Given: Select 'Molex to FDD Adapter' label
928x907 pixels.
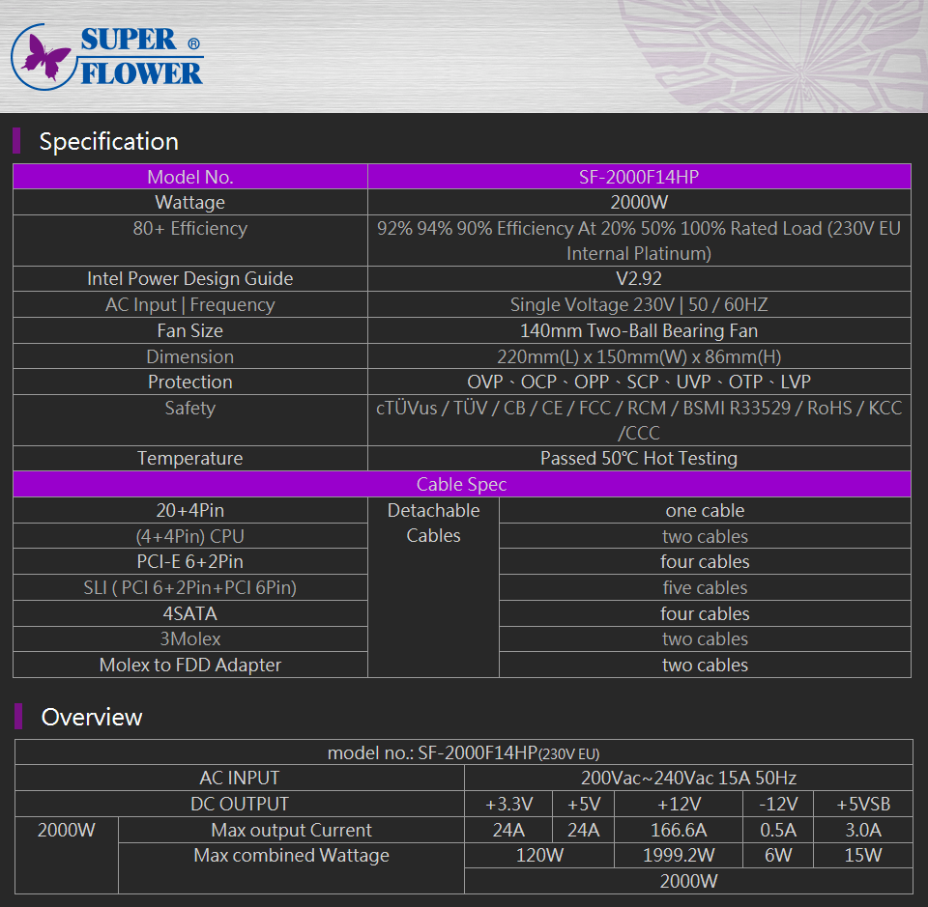Looking at the screenshot, I should (190, 666).
